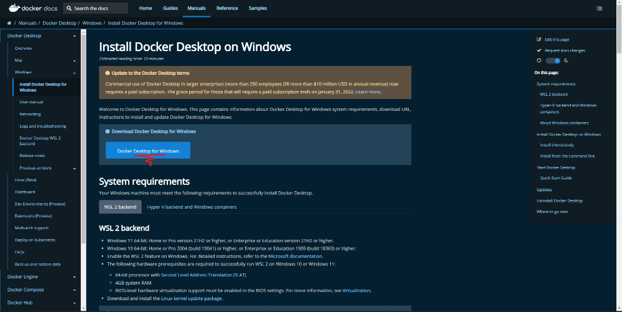Screen dimensions: 622x312
Task: Open the Home nav item
Action: tap(146, 8)
